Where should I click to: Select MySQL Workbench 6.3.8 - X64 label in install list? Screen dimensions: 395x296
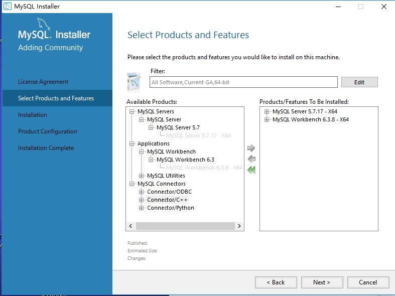(x=311, y=119)
